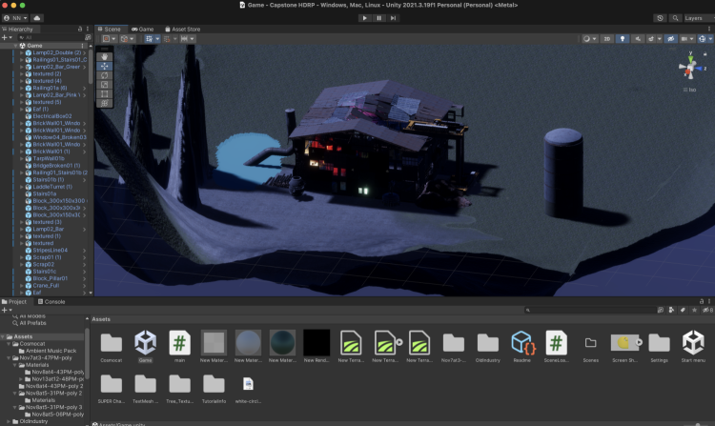Image resolution: width=715 pixels, height=426 pixels.
Task: Open the Undo History clock icon
Action: [660, 18]
